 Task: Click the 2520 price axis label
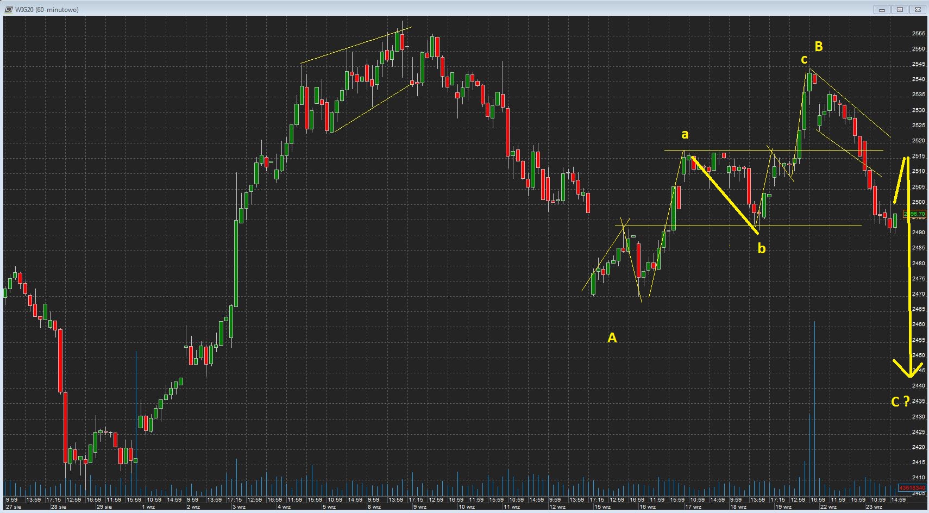click(918, 141)
